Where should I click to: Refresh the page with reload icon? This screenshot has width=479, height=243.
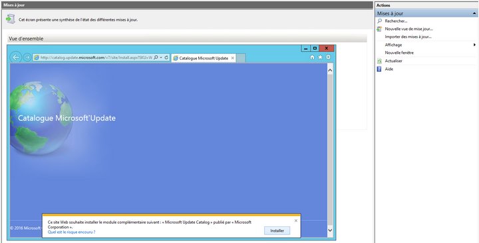coord(166,57)
